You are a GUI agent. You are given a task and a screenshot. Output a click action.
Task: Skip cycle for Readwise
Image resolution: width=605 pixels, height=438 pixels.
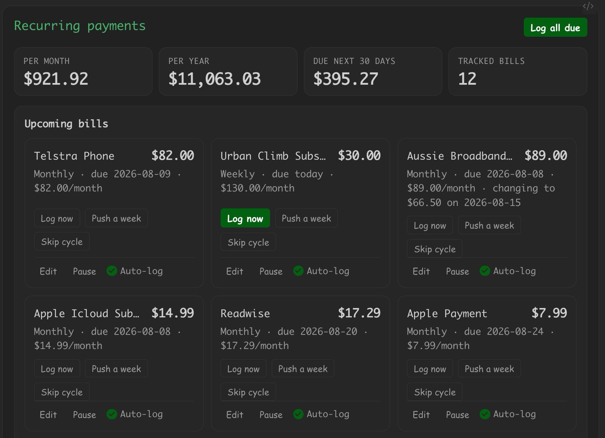coord(248,392)
